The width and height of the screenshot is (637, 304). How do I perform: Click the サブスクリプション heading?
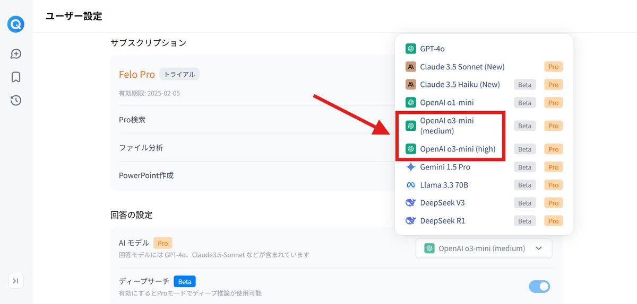pyautogui.click(x=149, y=43)
